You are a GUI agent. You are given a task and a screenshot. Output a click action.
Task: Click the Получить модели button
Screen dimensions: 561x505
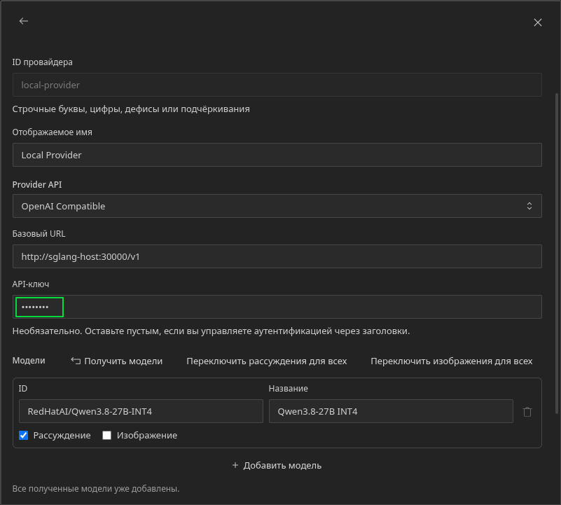(x=117, y=361)
